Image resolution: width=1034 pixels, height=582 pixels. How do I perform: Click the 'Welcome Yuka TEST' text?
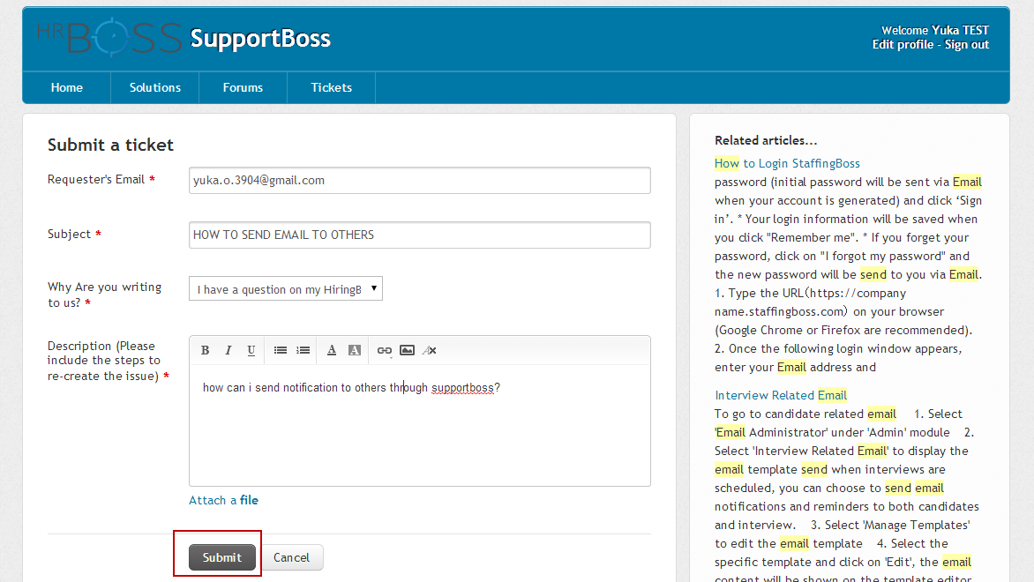(935, 30)
